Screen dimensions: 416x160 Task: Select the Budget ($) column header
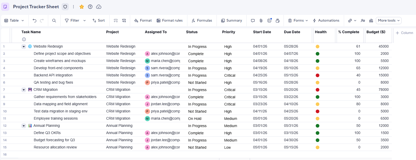point(376,32)
